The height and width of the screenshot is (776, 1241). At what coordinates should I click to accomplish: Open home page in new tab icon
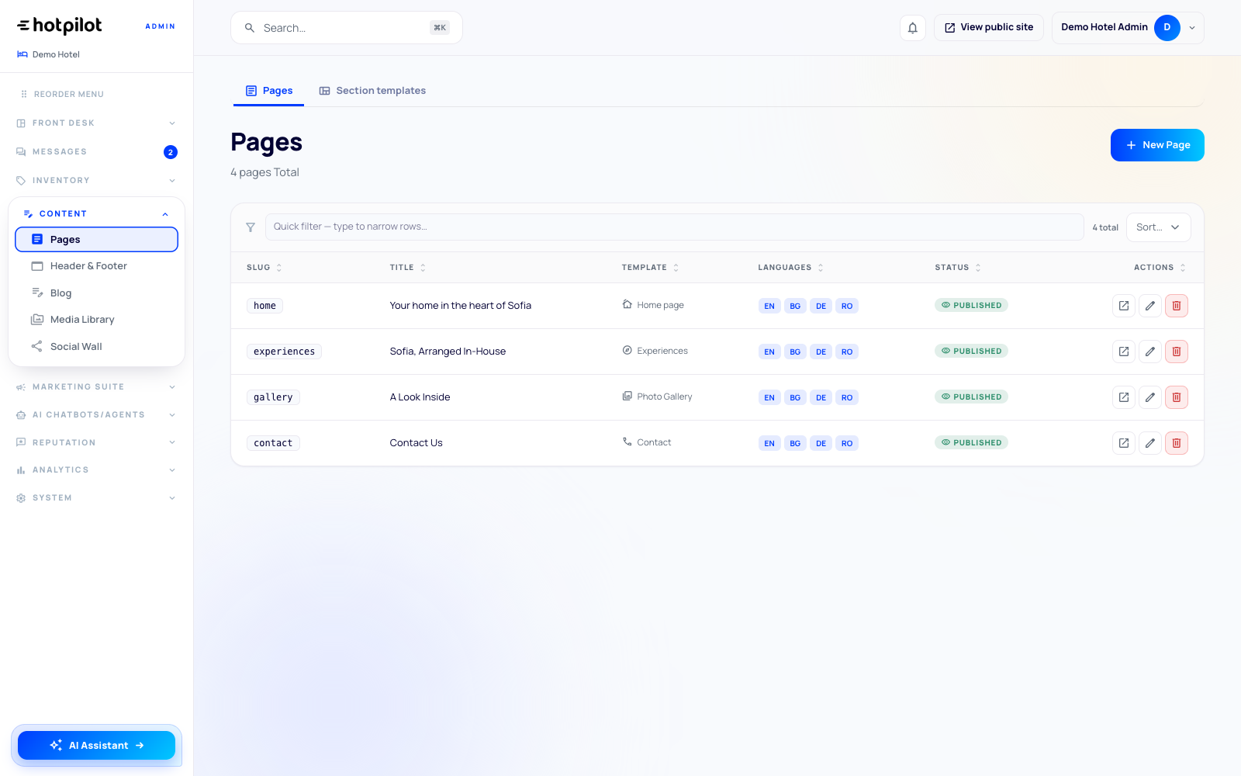click(1124, 306)
